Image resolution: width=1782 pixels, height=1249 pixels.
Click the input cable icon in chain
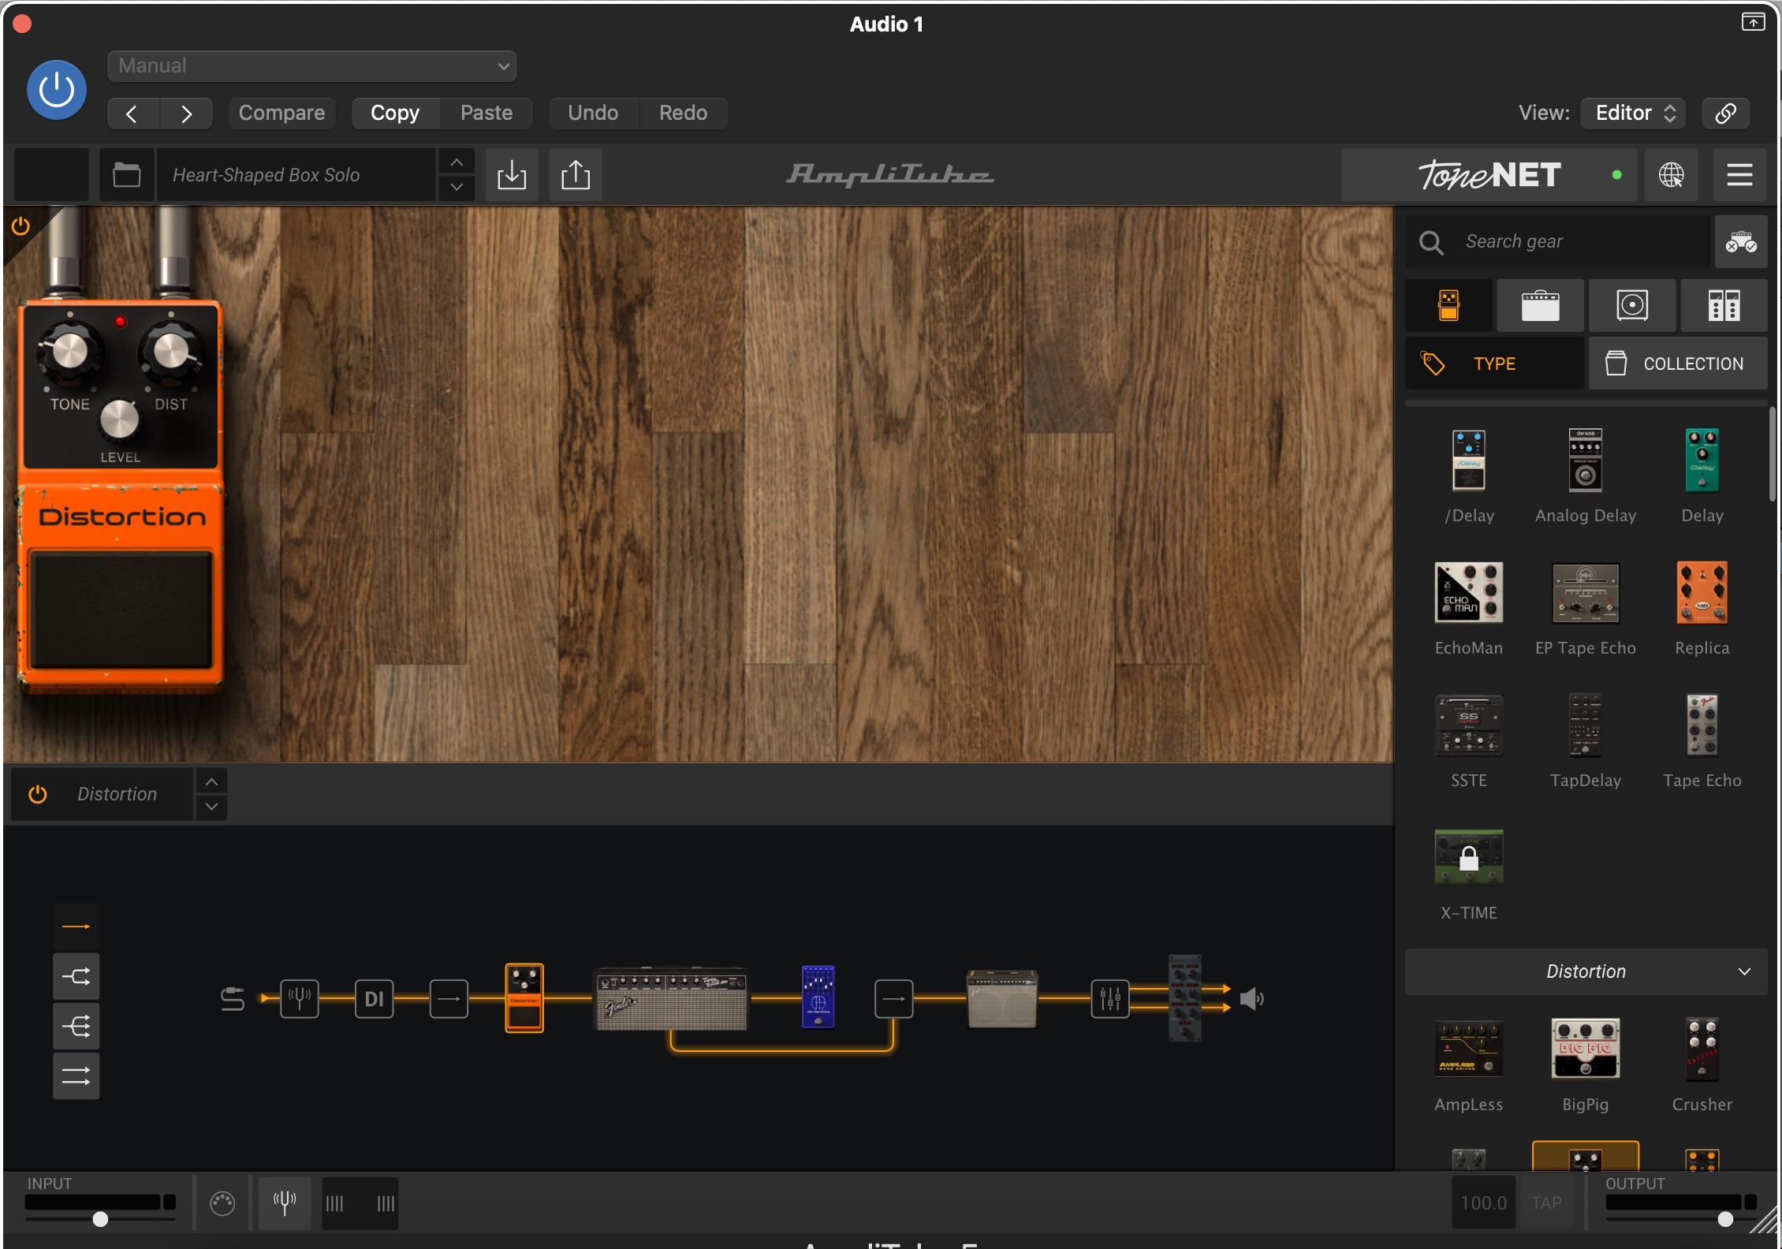(233, 998)
